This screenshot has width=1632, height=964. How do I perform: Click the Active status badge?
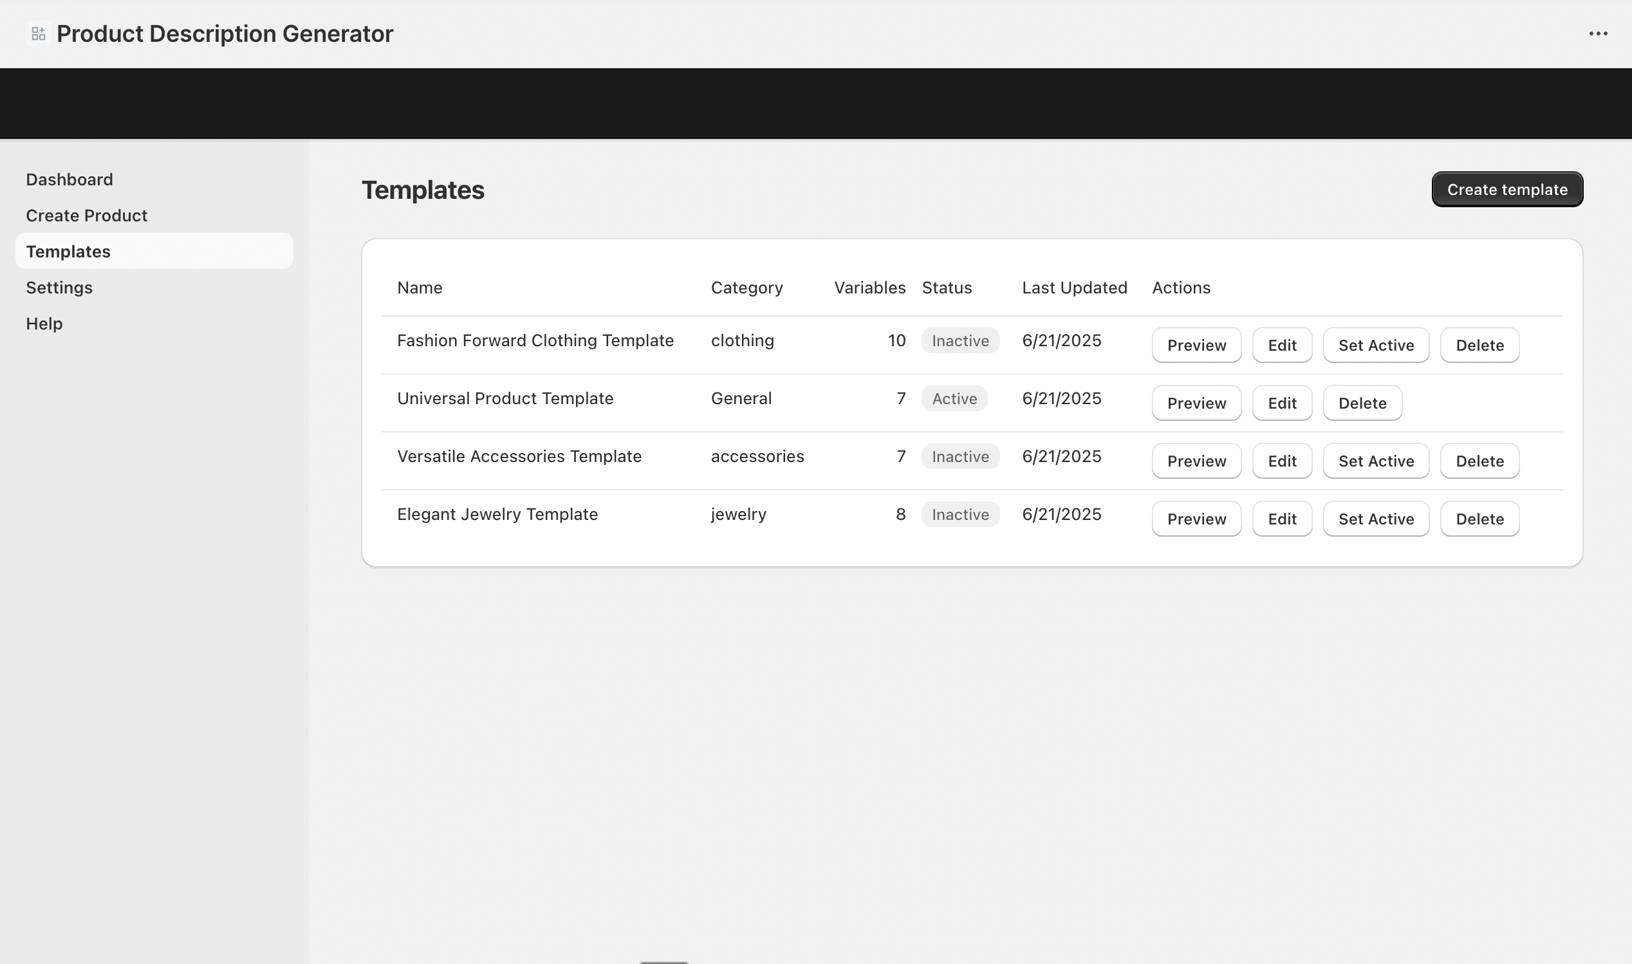pos(953,398)
